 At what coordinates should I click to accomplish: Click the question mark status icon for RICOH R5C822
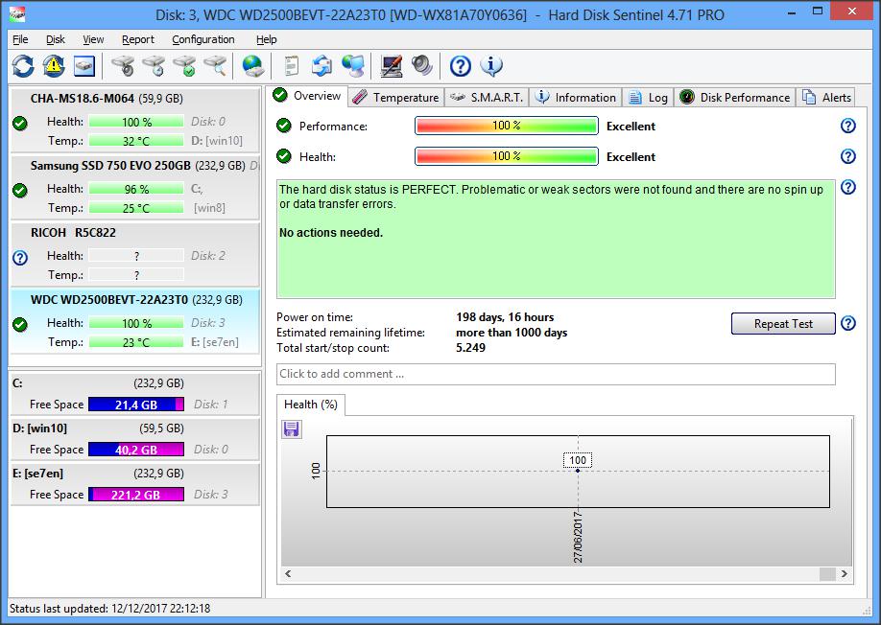click(x=20, y=258)
